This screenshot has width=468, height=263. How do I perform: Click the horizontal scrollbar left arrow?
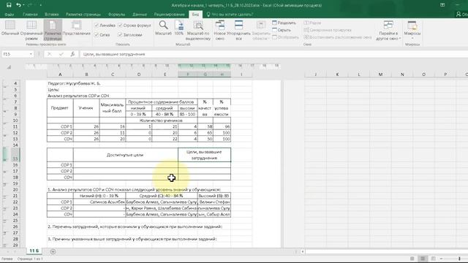point(303,251)
